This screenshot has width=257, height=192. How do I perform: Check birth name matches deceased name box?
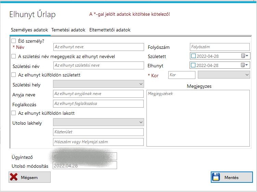14,56
